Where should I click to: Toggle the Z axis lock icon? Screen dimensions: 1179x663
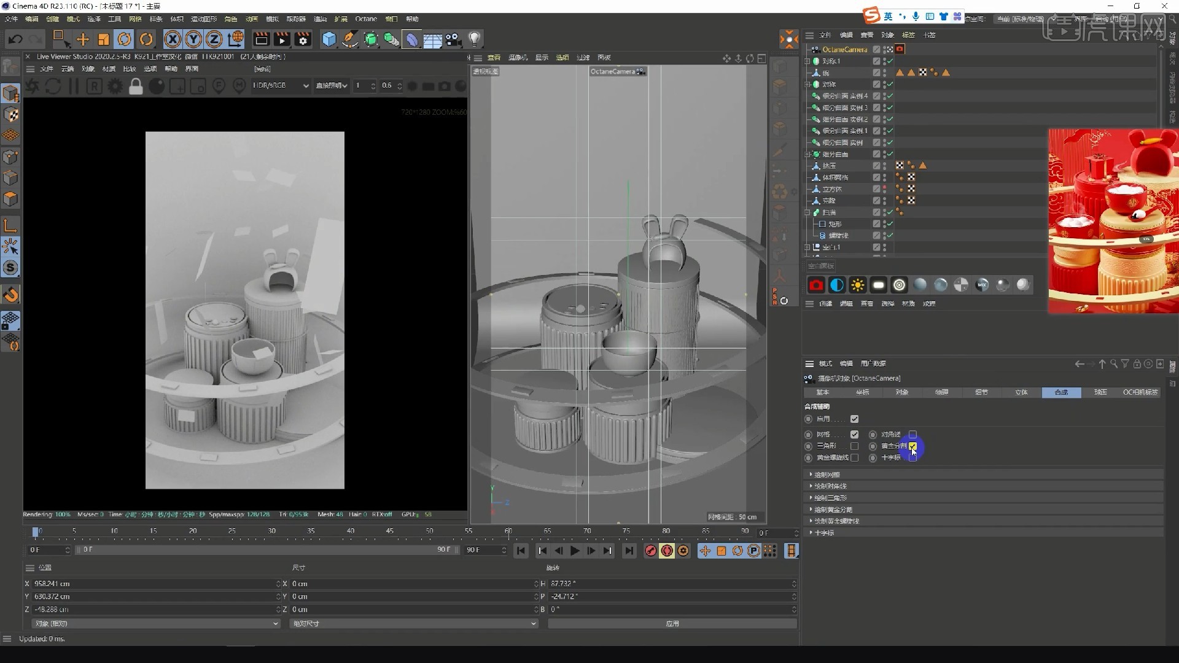pos(214,39)
